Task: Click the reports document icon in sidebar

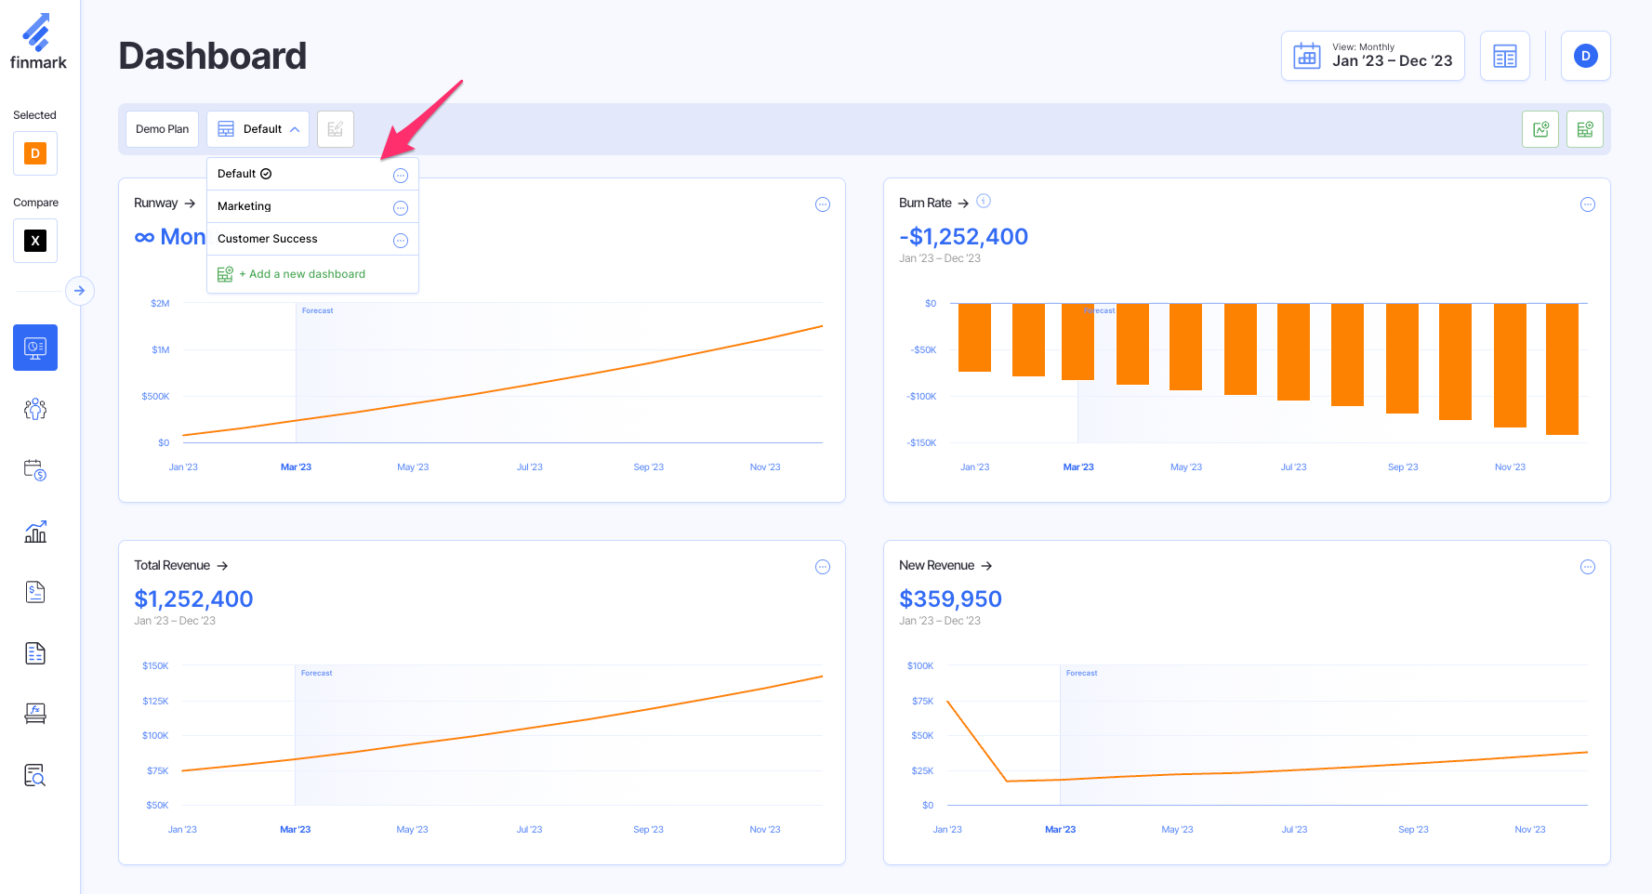Action: pyautogui.click(x=34, y=652)
